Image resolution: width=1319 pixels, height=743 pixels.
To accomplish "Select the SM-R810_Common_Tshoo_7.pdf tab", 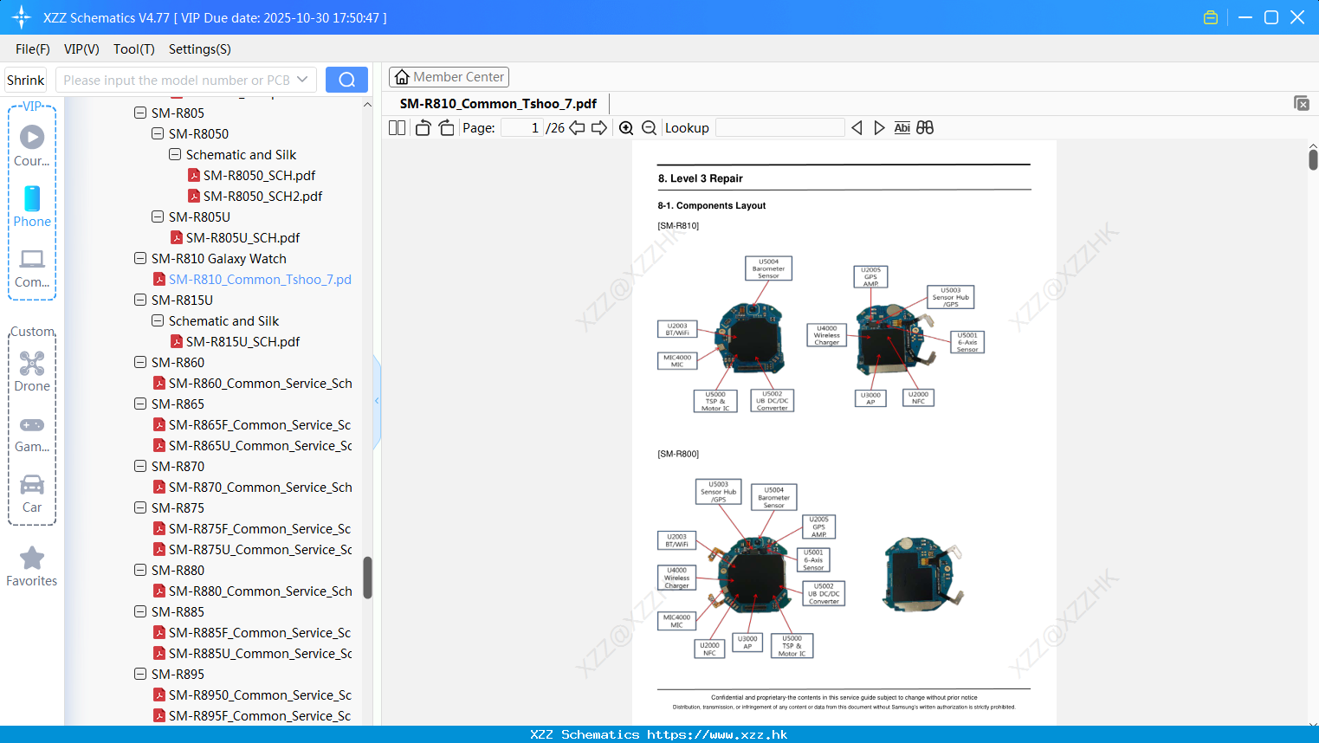I will tap(498, 103).
